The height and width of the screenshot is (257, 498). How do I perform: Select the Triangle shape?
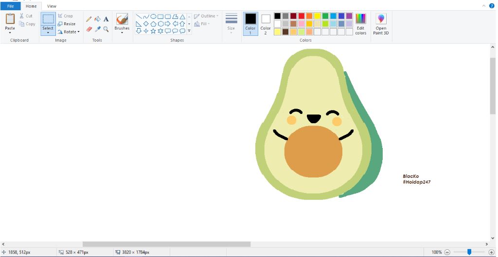point(183,17)
